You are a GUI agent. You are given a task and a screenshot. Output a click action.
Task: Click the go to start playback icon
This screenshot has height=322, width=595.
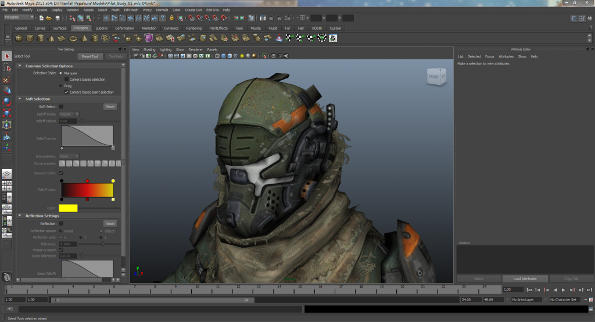tap(529, 289)
